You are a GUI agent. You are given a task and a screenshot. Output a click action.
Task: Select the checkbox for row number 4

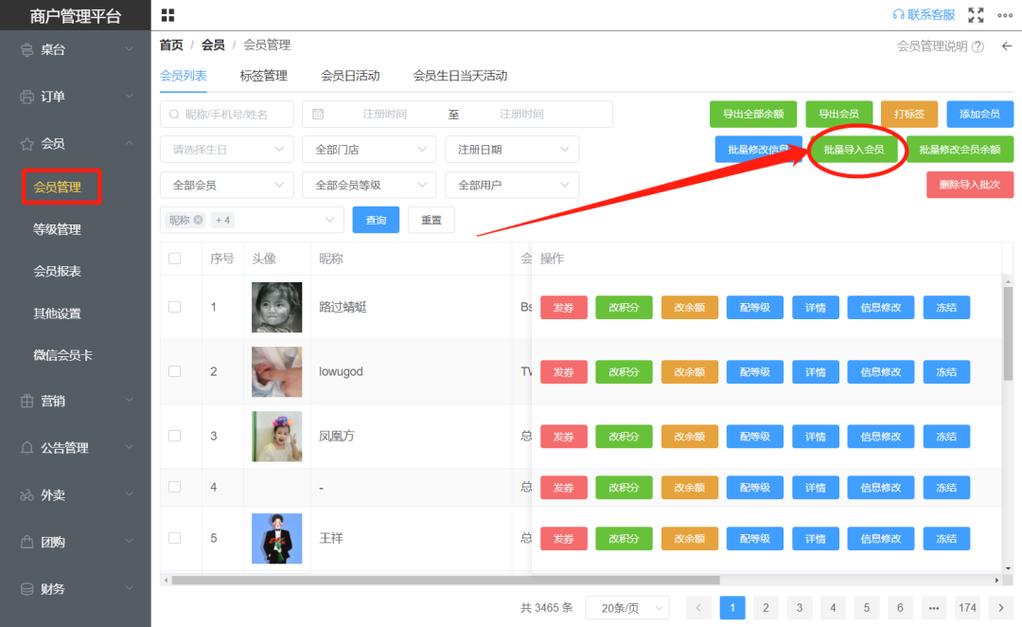tap(175, 487)
